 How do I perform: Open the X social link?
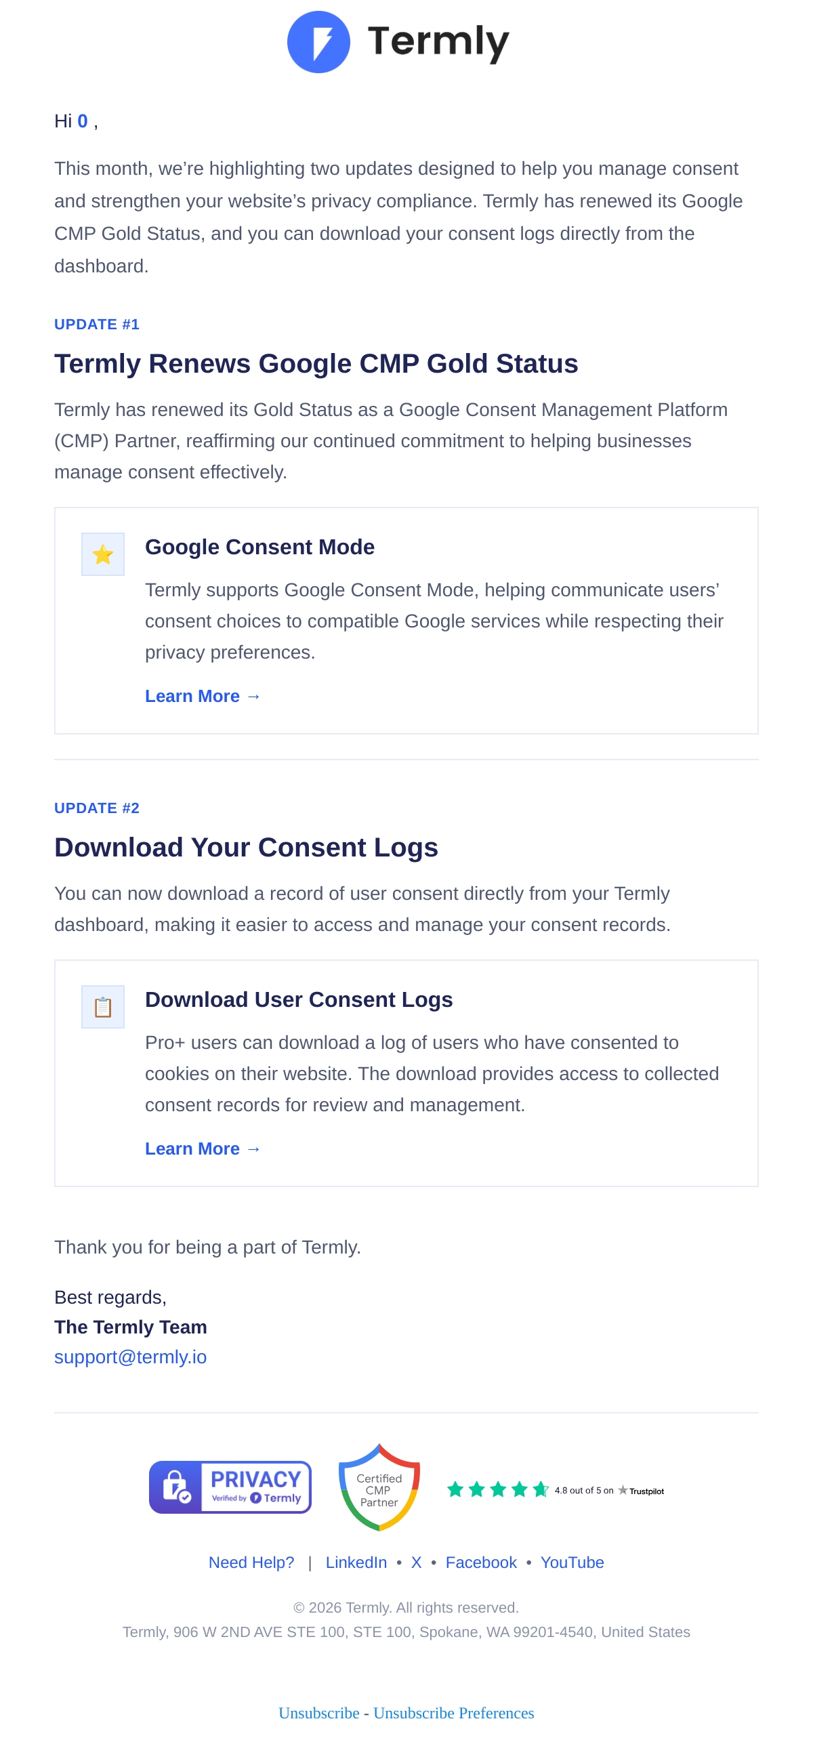pyautogui.click(x=417, y=1563)
